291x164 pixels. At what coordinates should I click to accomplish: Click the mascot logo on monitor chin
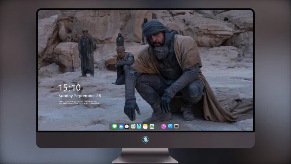tap(145, 140)
